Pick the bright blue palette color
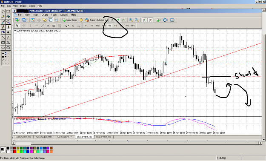The image size is (266, 161). (28, 152)
